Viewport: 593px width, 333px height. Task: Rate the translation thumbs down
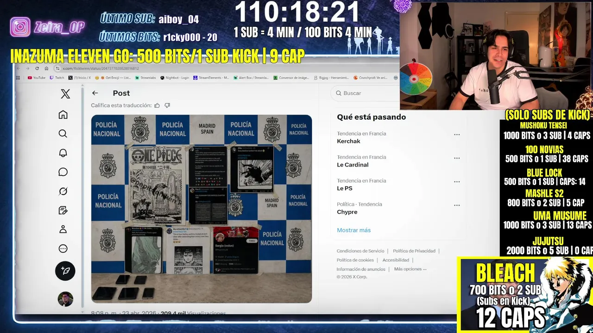(x=167, y=105)
